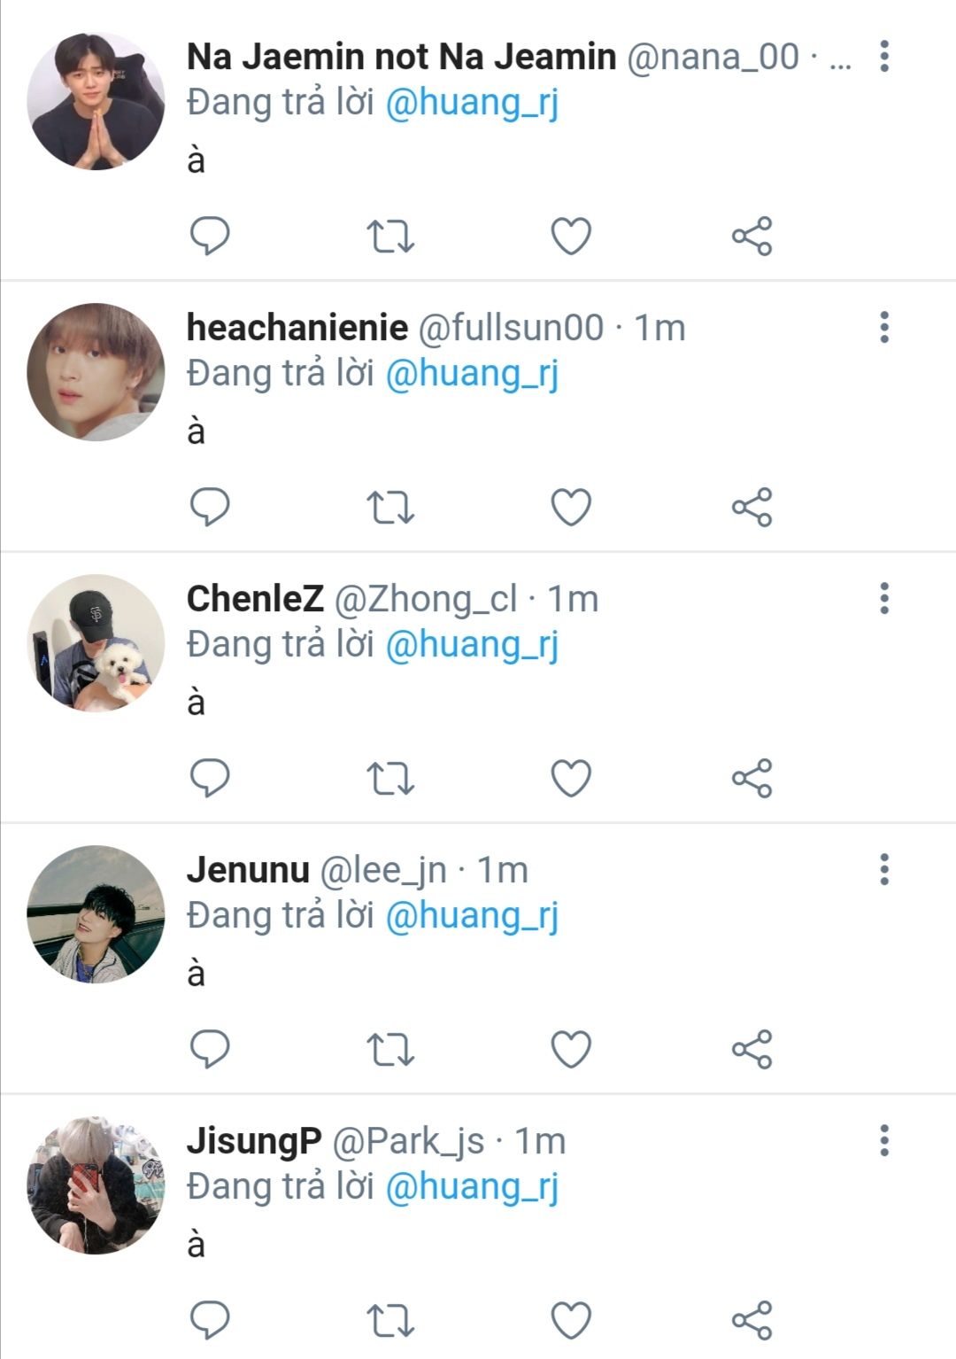Reply to ChenleZ's tweet
This screenshot has height=1359, width=956.
coord(210,778)
